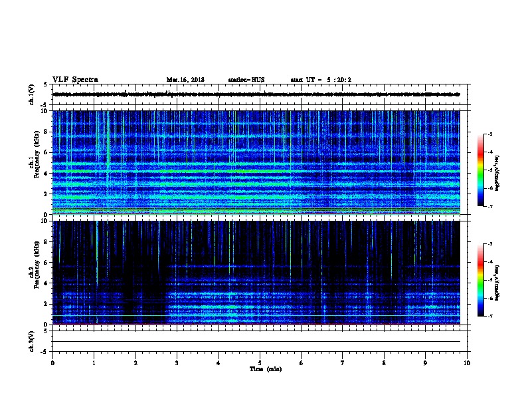Click the 'VLF Spectra' title text

(75, 80)
